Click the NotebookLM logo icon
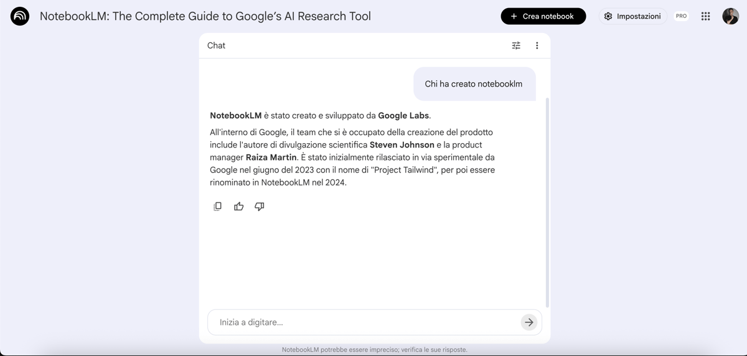 [20, 17]
